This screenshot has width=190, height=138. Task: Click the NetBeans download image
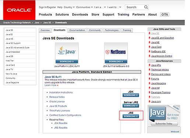pos(116,53)
